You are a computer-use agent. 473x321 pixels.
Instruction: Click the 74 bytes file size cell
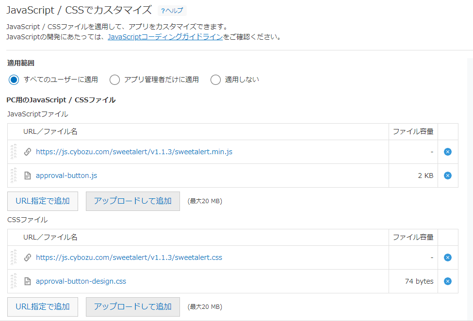(413, 281)
